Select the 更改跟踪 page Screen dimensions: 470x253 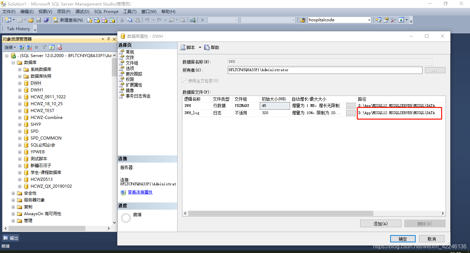point(134,74)
